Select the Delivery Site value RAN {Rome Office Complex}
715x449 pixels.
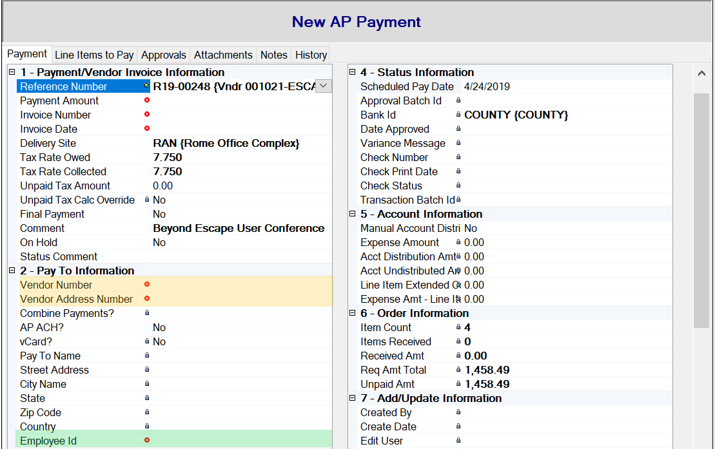[x=226, y=143]
